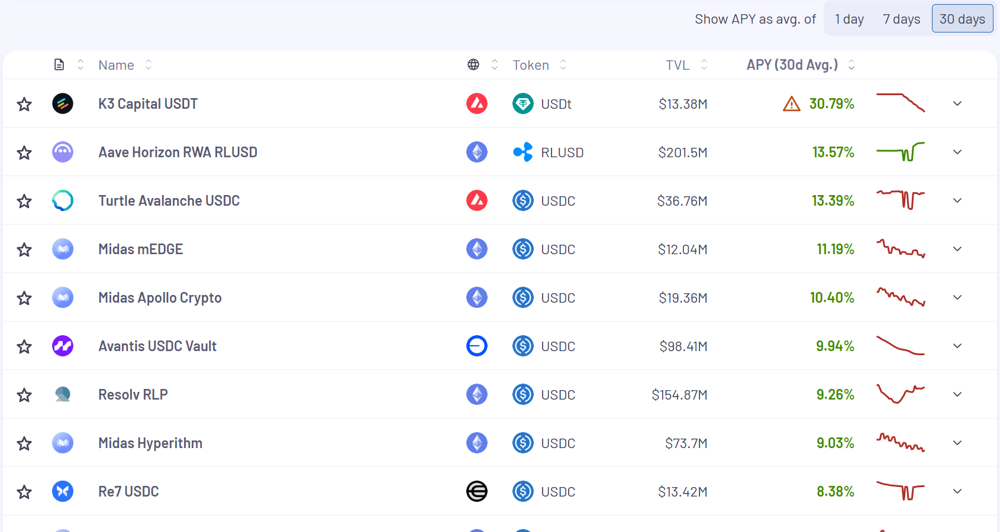This screenshot has width=1000, height=532.
Task: Star the Midas Hyperithm vault
Action: 24,444
